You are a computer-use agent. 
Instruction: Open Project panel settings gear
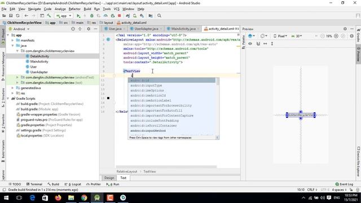[x=89, y=29]
